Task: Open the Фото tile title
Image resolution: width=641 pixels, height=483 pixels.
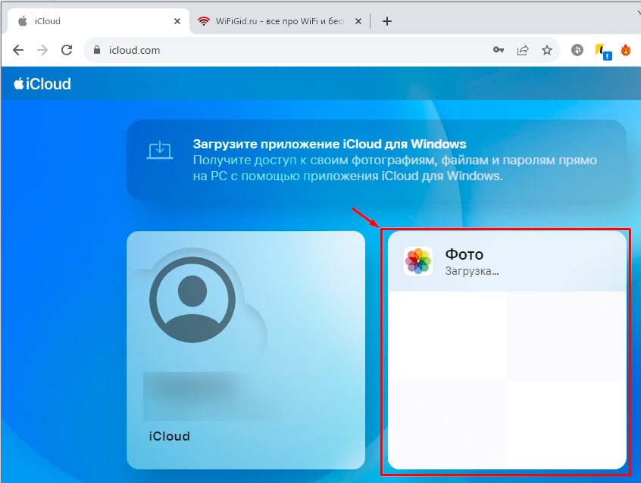Action: point(464,254)
